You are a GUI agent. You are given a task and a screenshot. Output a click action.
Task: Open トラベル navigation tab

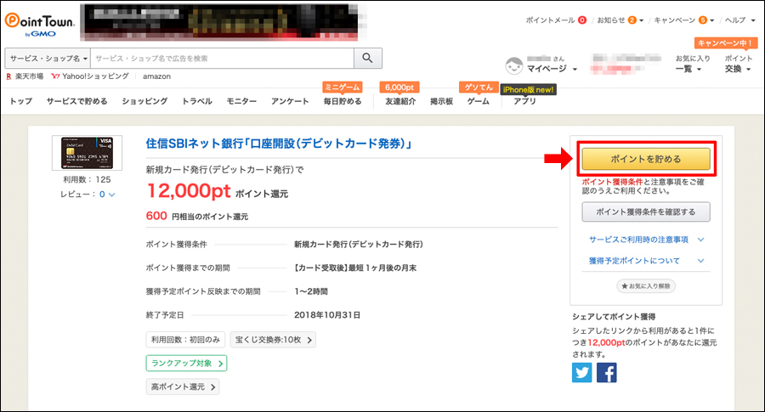[x=197, y=101]
